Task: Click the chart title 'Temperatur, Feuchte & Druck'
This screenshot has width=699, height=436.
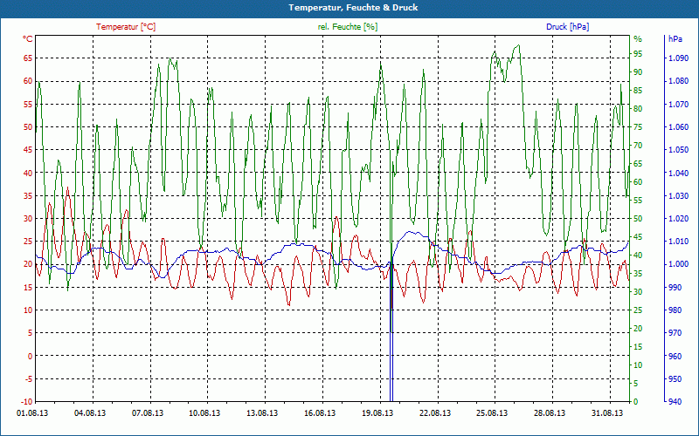Action: (353, 8)
